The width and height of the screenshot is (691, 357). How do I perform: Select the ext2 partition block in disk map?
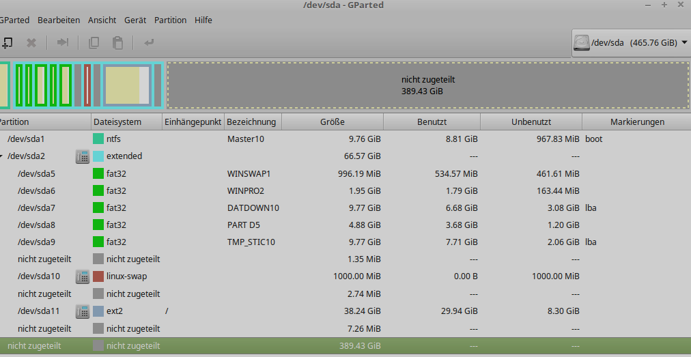pos(128,85)
